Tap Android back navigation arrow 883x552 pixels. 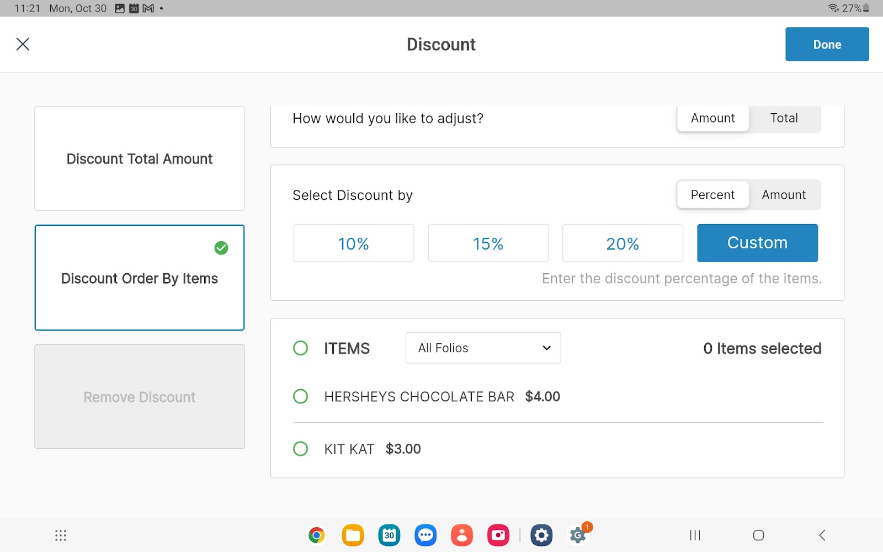point(822,535)
